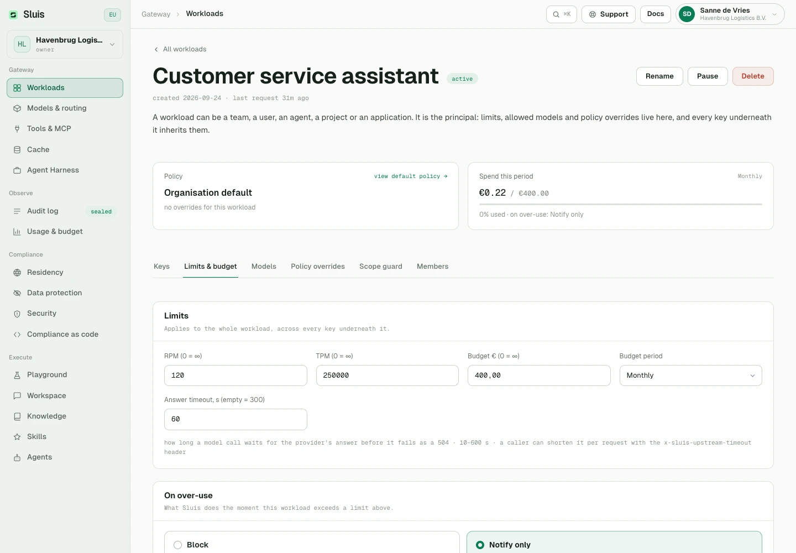
Task: Click the Audit log lines icon
Action: click(17, 211)
